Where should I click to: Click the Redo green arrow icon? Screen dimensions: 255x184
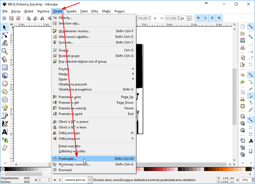242,82
